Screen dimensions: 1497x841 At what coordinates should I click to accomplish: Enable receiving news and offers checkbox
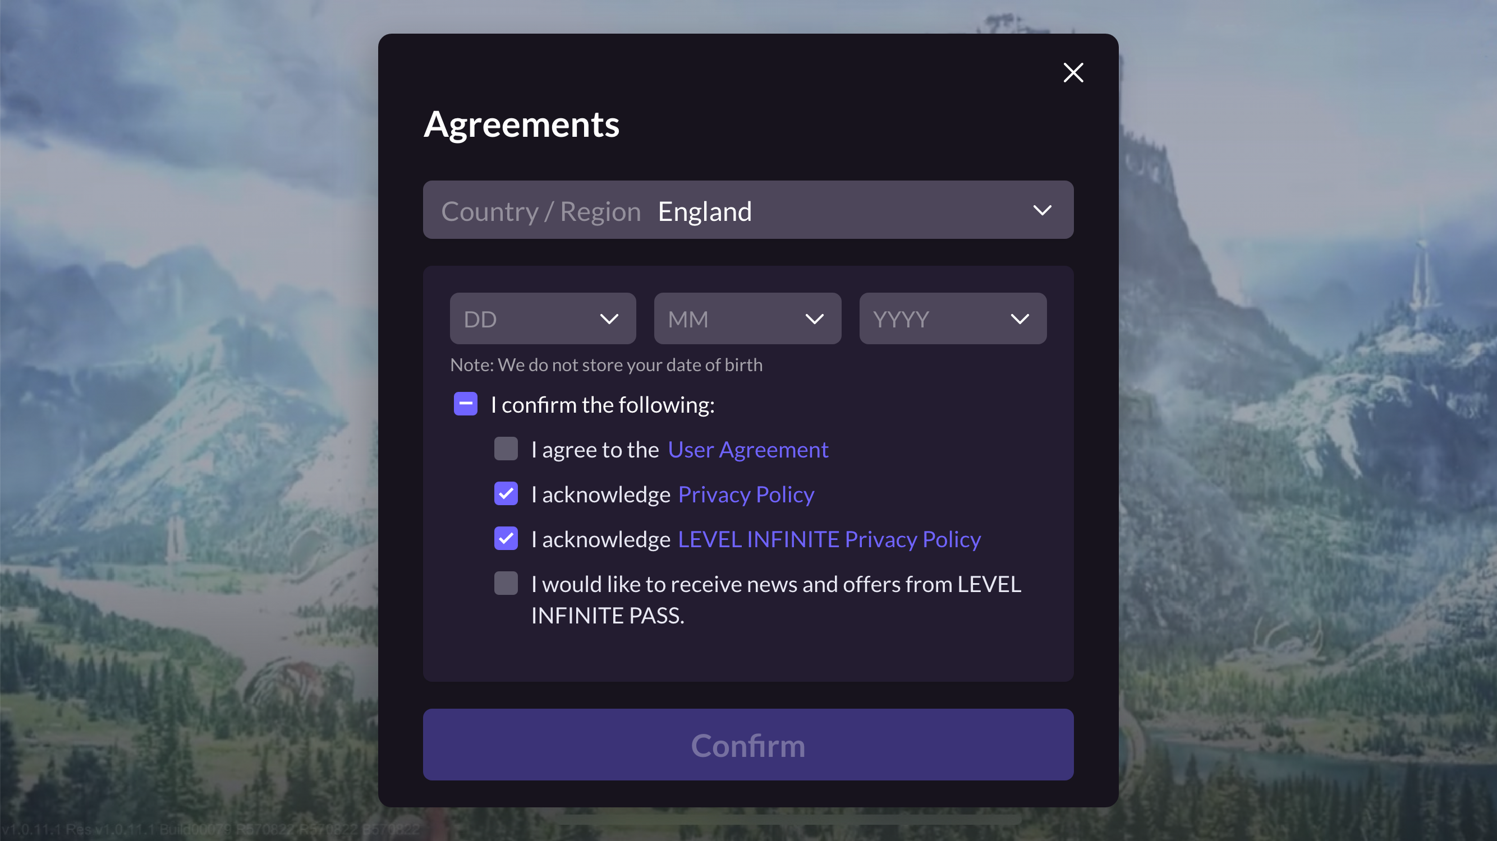click(x=506, y=583)
